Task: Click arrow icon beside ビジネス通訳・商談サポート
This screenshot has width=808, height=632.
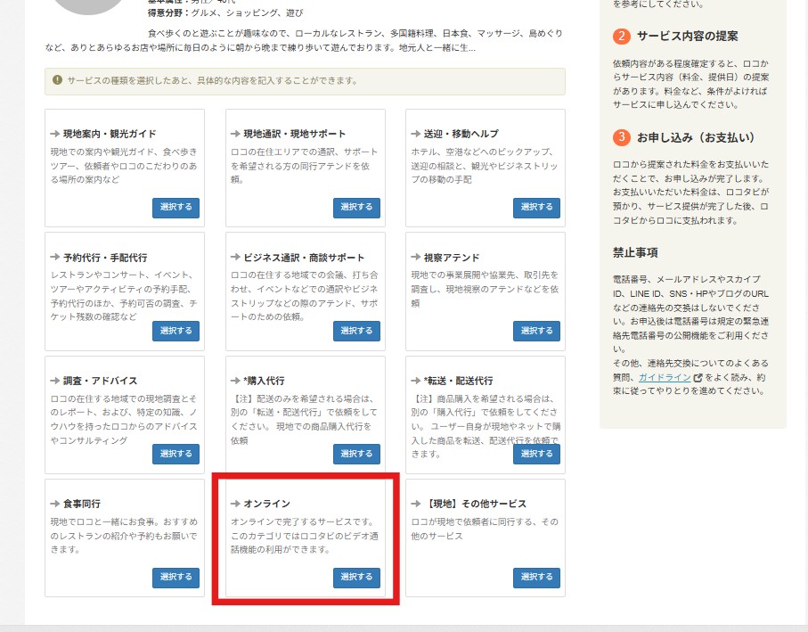Action: (x=235, y=258)
